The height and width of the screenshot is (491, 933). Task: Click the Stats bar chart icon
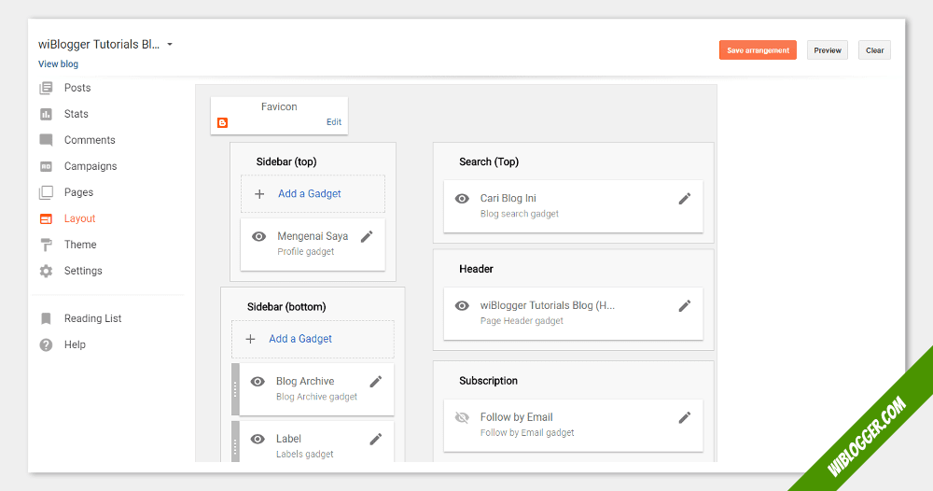46,114
